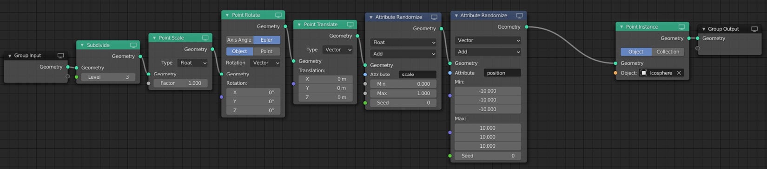Collapse the Subdivide node
The height and width of the screenshot is (169, 767).
[x=82, y=45]
